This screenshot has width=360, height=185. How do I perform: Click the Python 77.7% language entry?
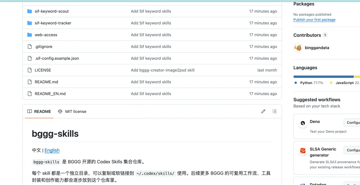click(x=309, y=83)
